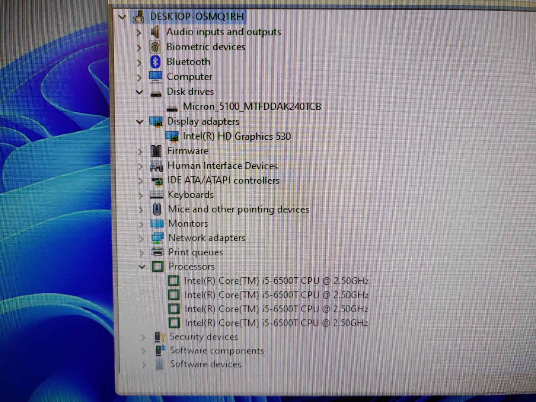536x402 pixels.
Task: Select Mice and other pointing devices label
Action: [239, 209]
